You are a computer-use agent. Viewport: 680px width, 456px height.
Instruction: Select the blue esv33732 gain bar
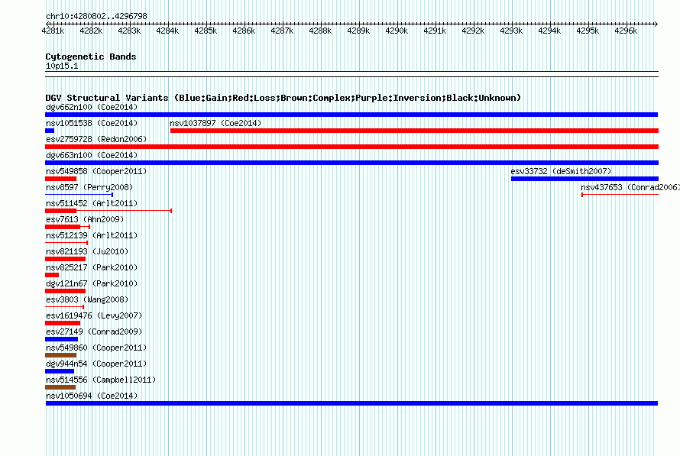[584, 179]
